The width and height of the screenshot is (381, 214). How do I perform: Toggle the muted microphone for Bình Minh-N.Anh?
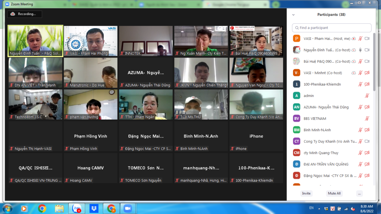pos(360,130)
